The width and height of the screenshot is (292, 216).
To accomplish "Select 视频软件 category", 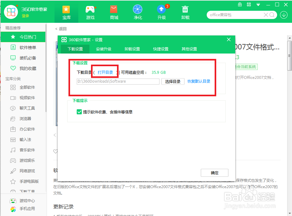I will click(23, 98).
